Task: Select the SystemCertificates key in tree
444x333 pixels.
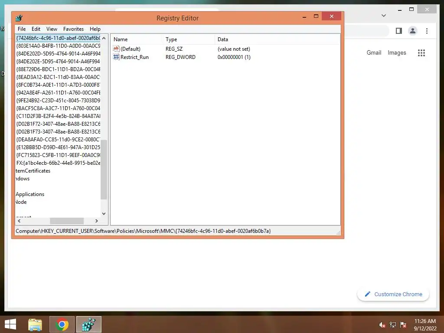Action: 33,171
